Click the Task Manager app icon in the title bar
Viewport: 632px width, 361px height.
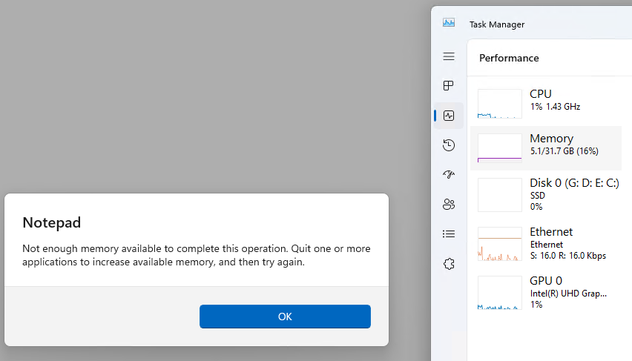(448, 23)
